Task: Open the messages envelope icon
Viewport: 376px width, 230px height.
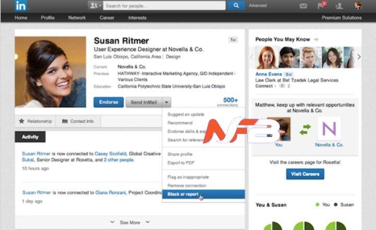Action: (x=303, y=6)
